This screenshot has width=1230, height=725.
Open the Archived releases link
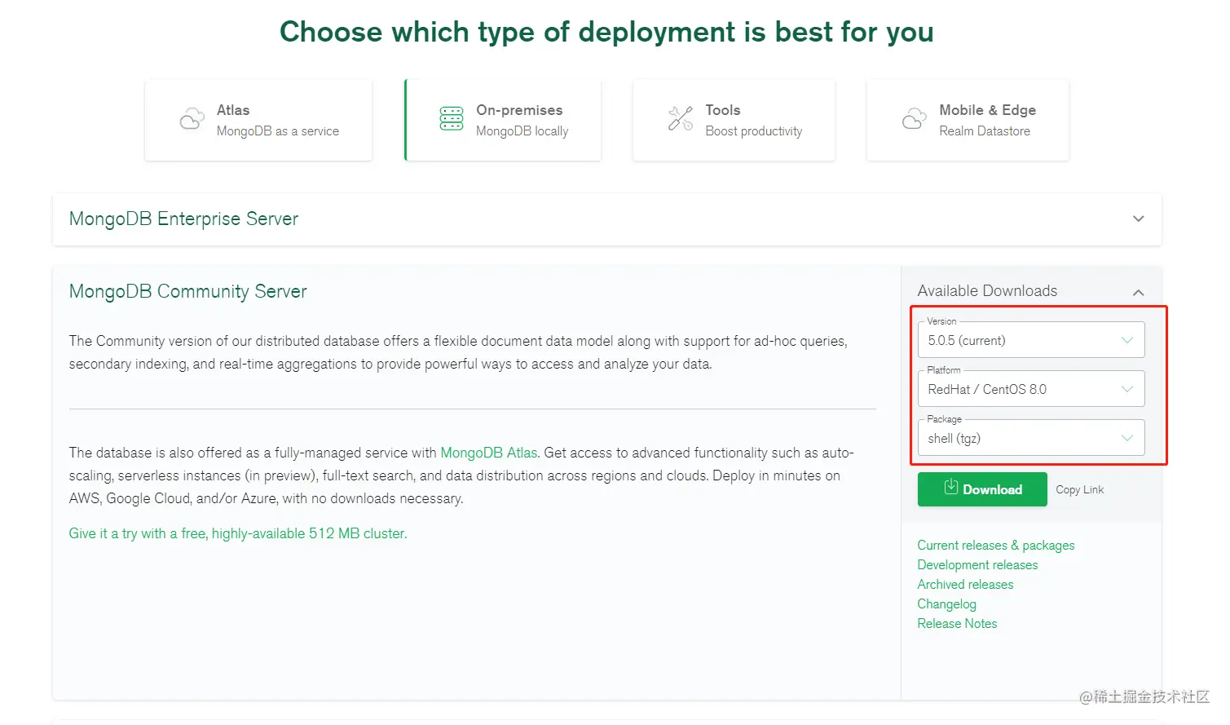click(x=965, y=585)
